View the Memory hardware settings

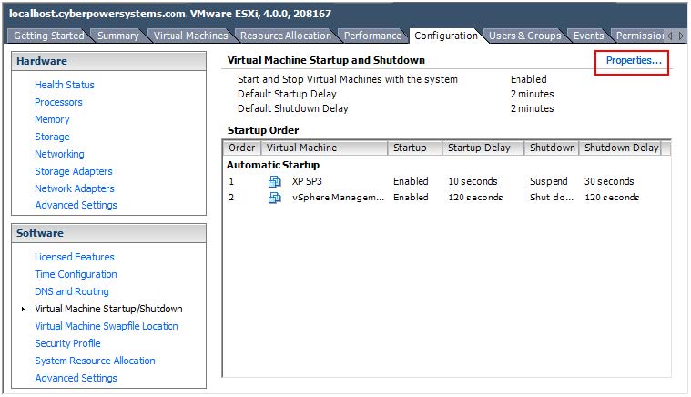(x=52, y=119)
